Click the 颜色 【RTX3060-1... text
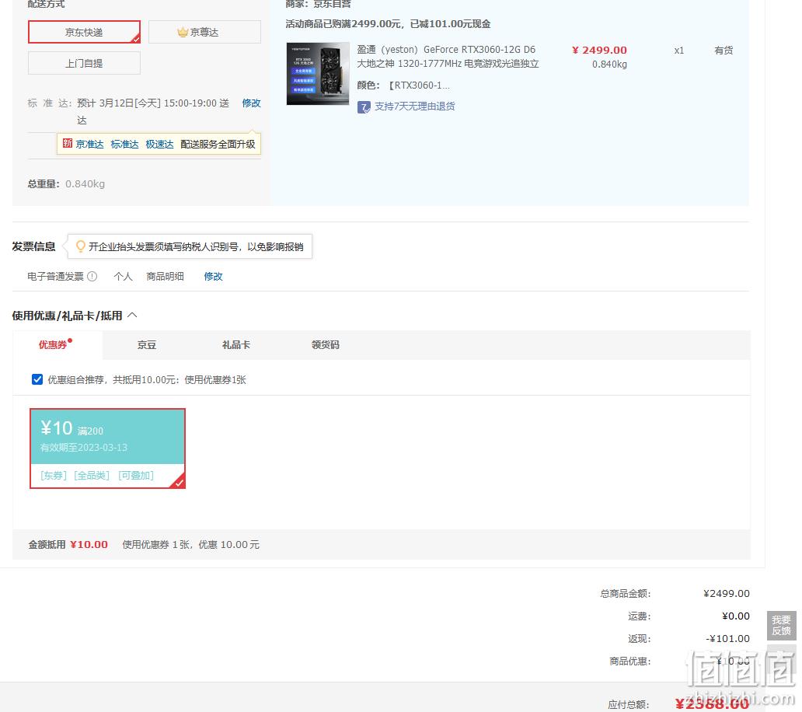The image size is (802, 712). (x=403, y=86)
